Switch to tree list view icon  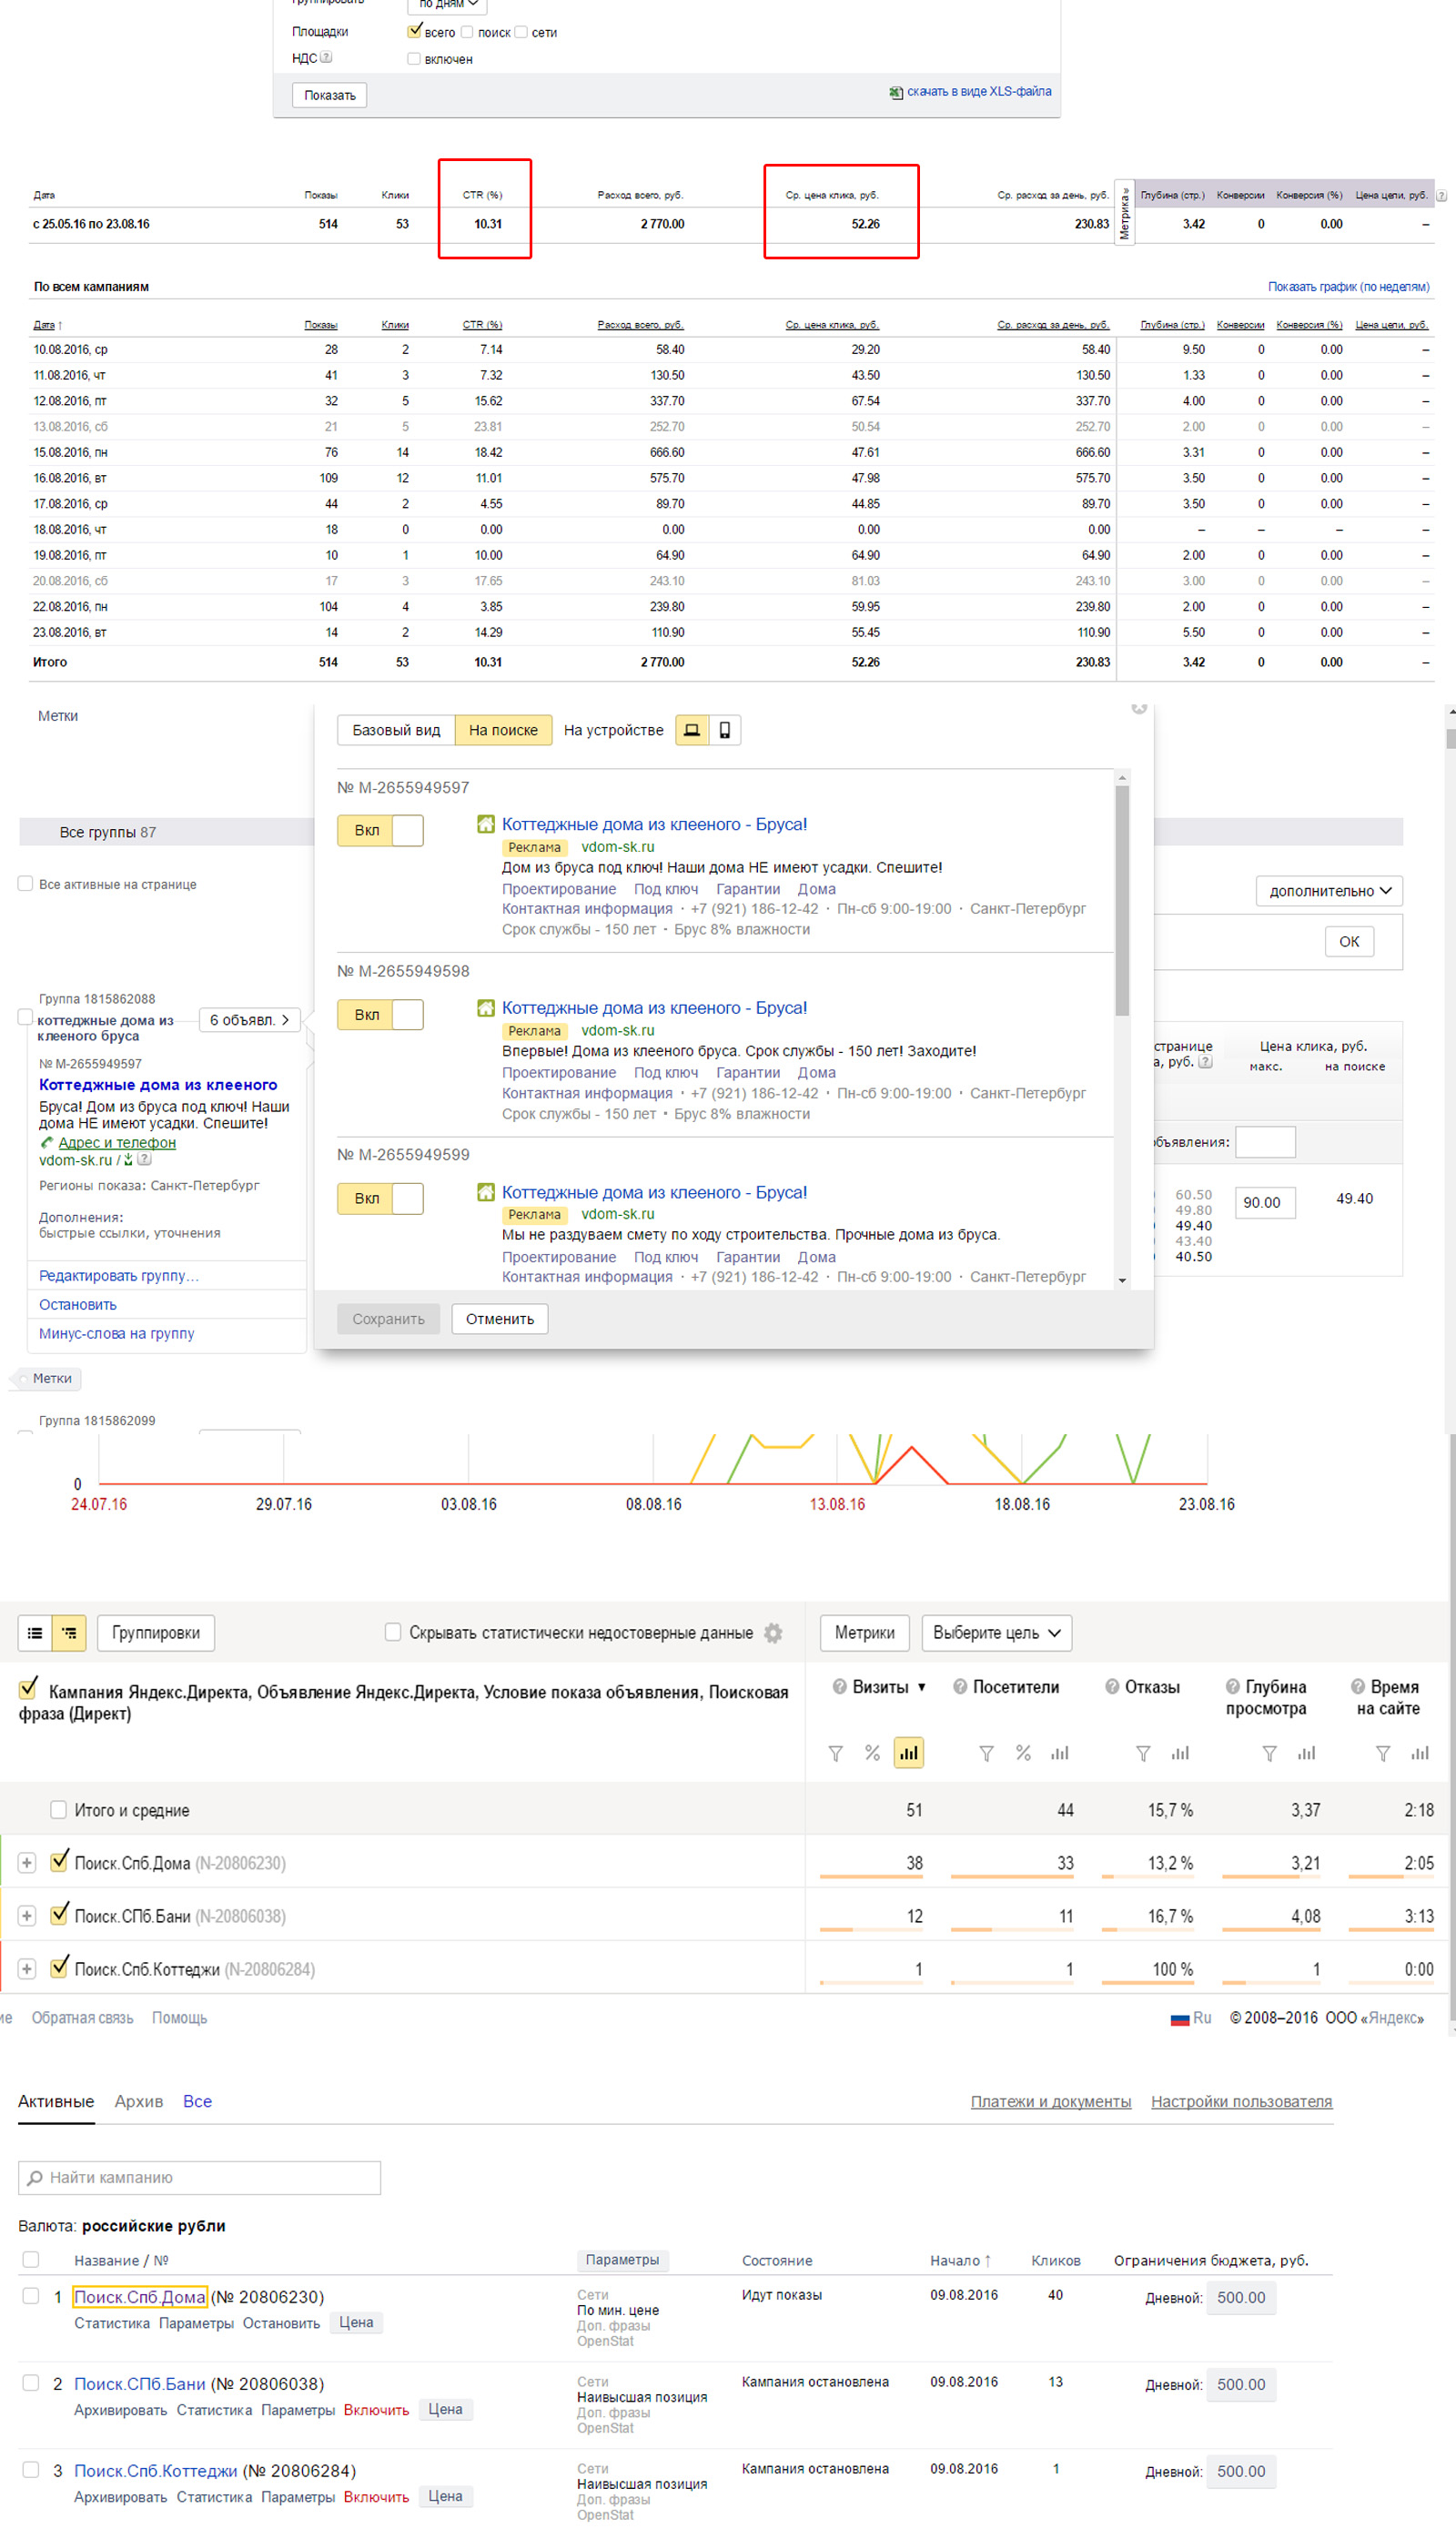click(69, 1633)
